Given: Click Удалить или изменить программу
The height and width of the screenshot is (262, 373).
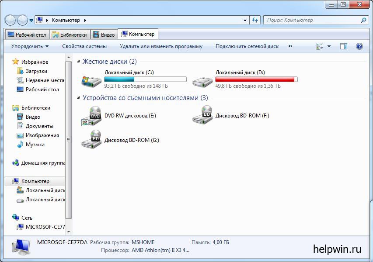Looking at the screenshot, I should click(x=161, y=46).
